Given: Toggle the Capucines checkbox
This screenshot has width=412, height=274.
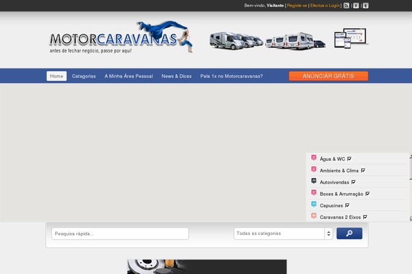Looking at the screenshot, I should (x=347, y=206).
